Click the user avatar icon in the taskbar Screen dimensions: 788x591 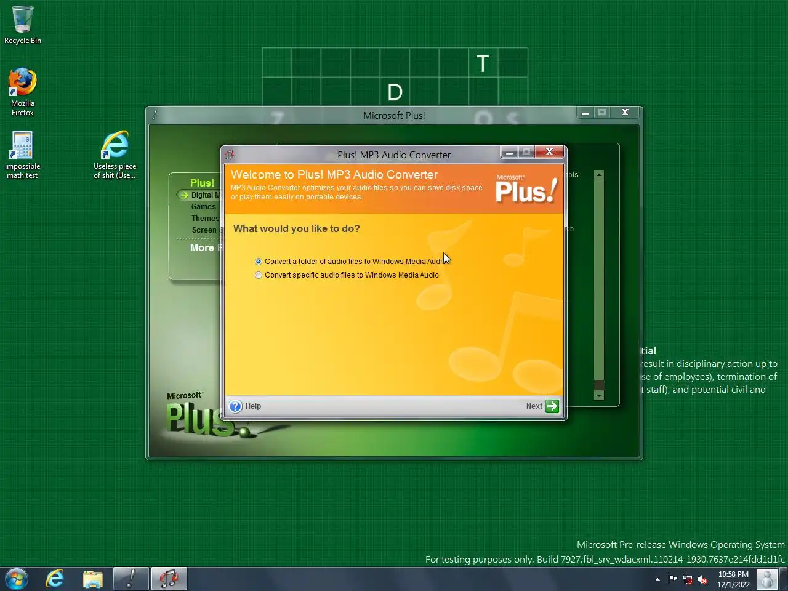[x=767, y=579]
